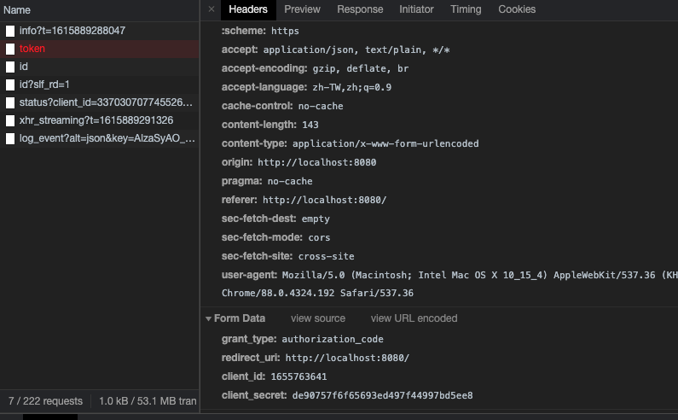Open the Response tab
The width and height of the screenshot is (678, 420).
(x=360, y=9)
